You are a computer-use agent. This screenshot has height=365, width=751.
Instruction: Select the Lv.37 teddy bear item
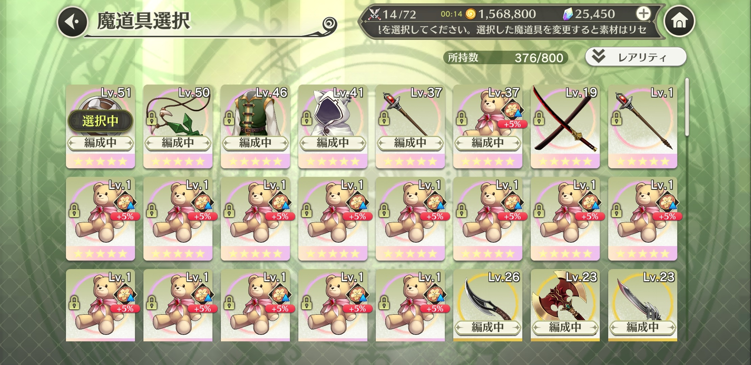487,126
